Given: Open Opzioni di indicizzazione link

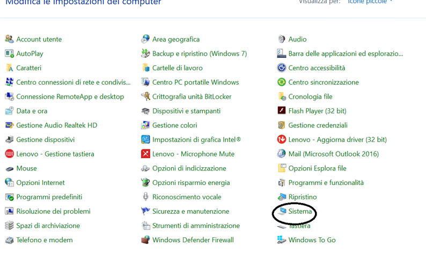Looking at the screenshot, I should [189, 169].
